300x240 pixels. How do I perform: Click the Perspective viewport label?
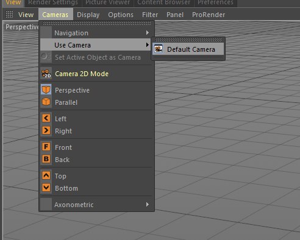tap(22, 27)
